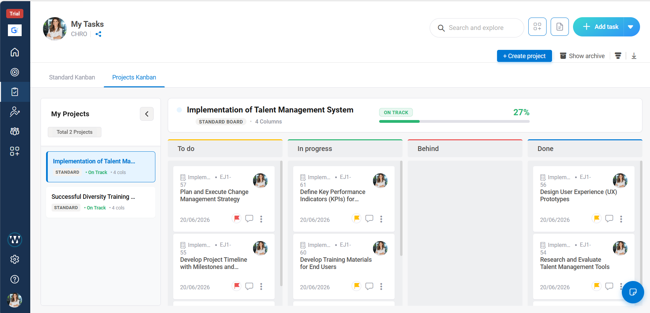Screen dimensions: 650x313
Task: Click the bottom user avatar in sidebar
Action: click(x=15, y=300)
